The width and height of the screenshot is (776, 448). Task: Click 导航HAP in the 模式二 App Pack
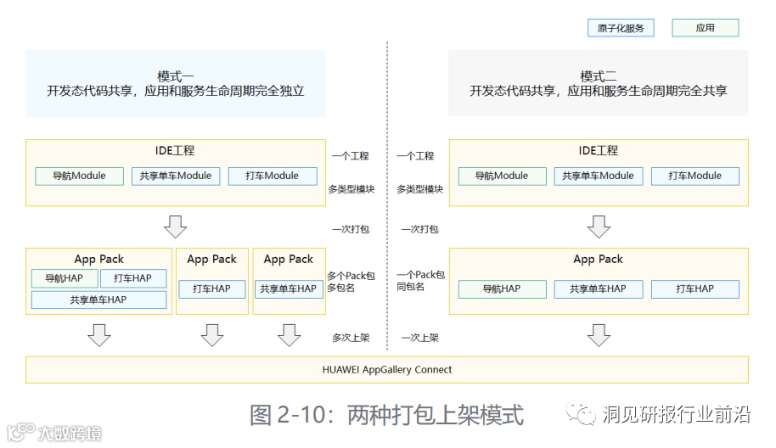503,288
